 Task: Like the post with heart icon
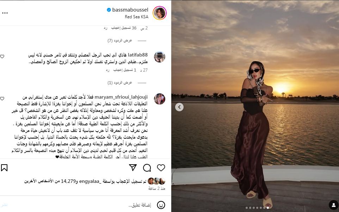[x=161, y=168]
